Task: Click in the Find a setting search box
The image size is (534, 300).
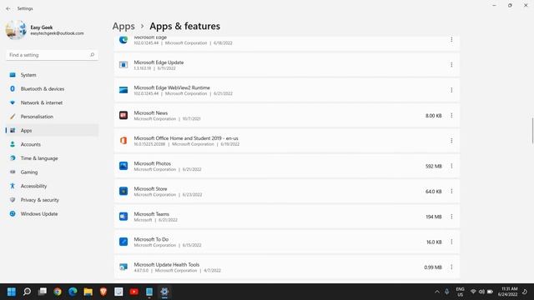Action: (x=52, y=55)
